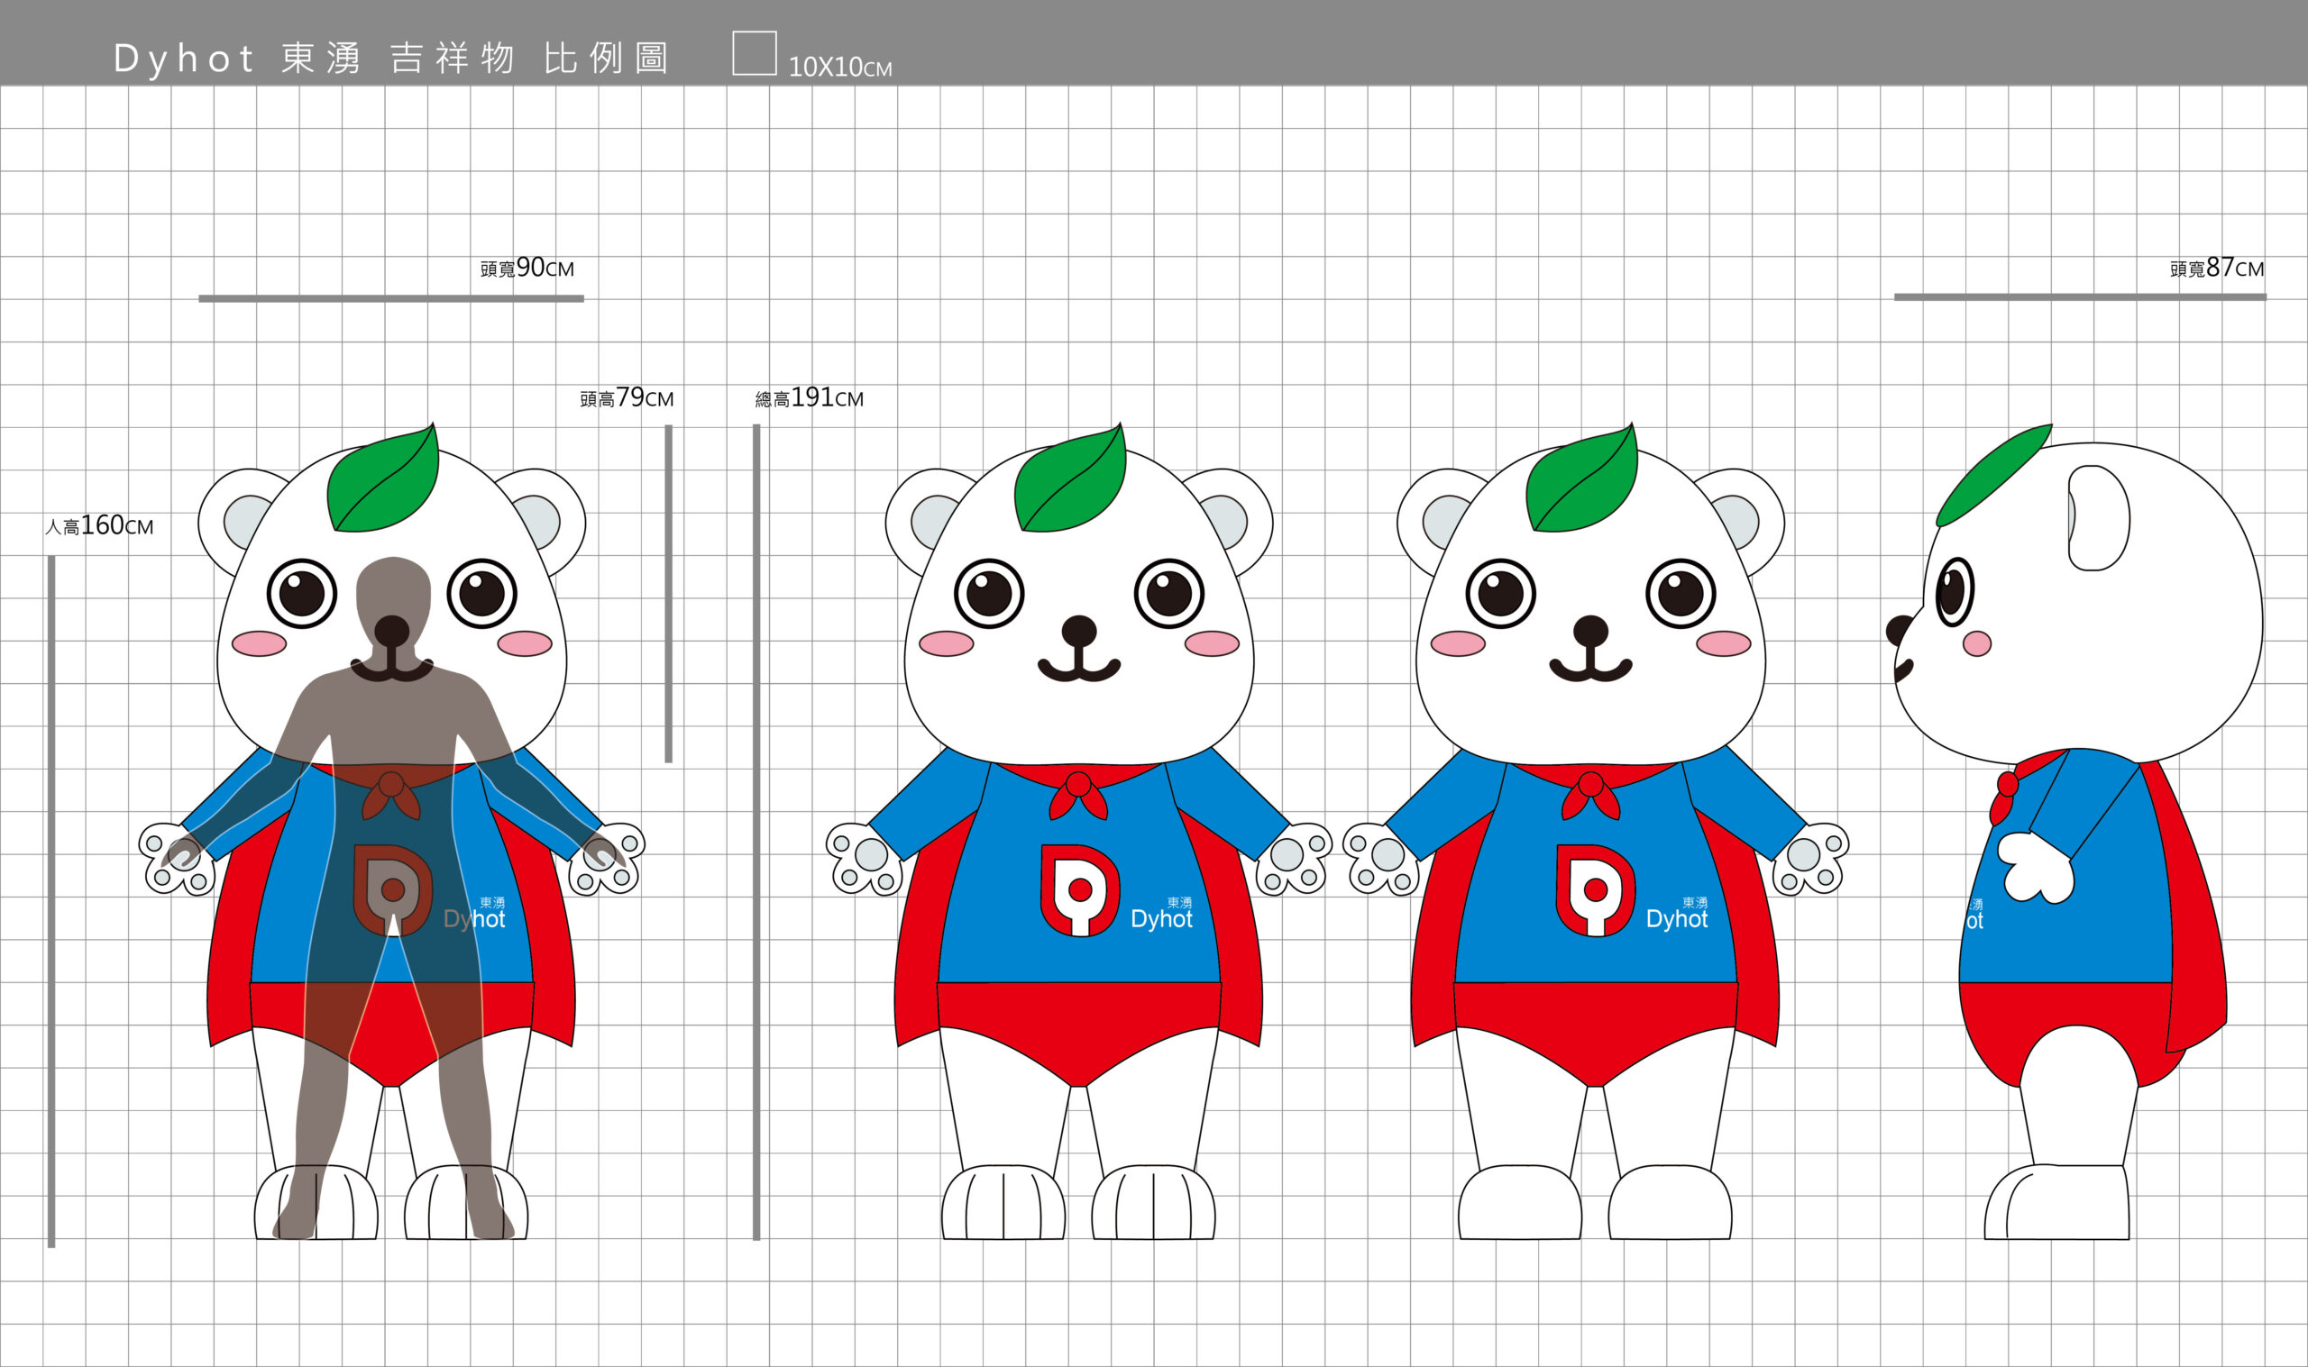Image resolution: width=2308 pixels, height=1367 pixels.
Task: Click the 人高160CM label
Action: pyautogui.click(x=98, y=526)
